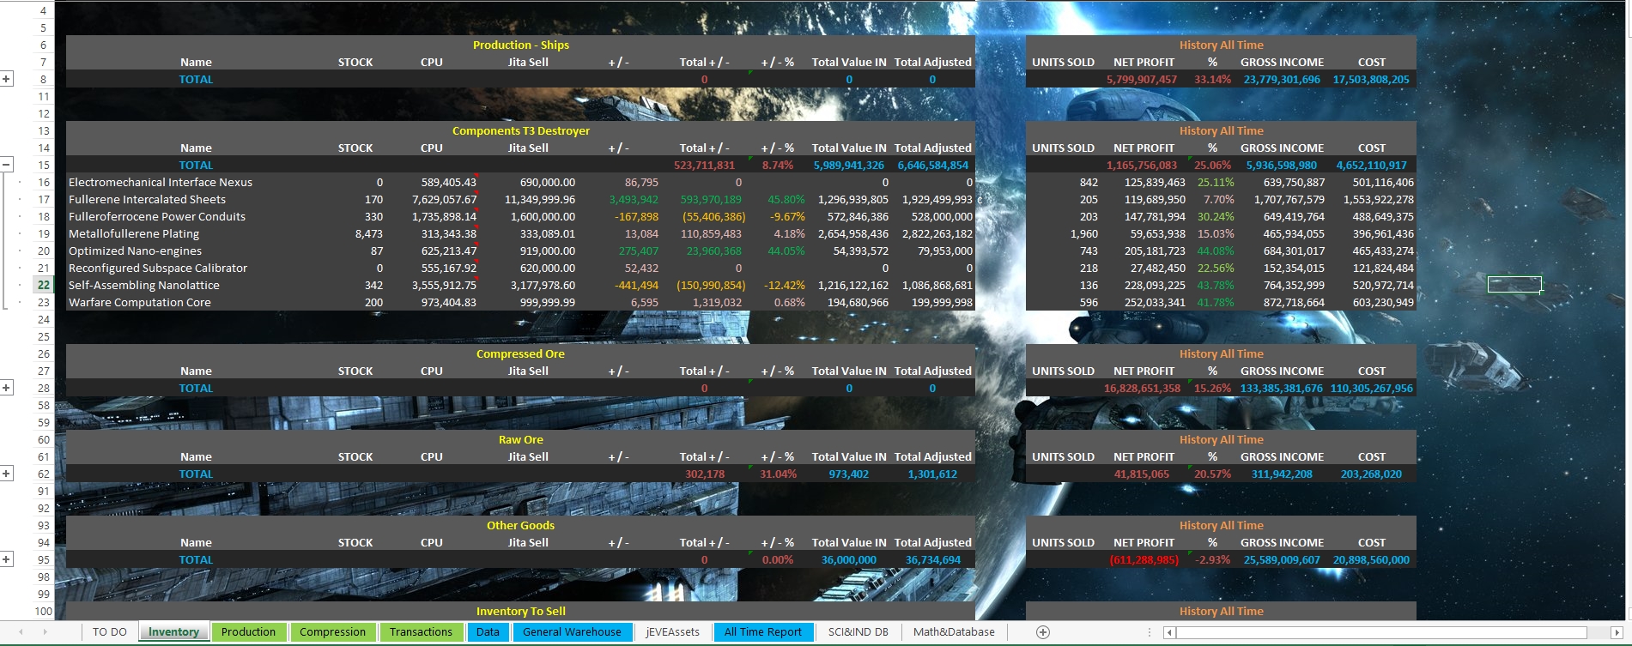Click net profit 16,828,651,358
This screenshot has height=646, width=1632.
pos(1142,388)
